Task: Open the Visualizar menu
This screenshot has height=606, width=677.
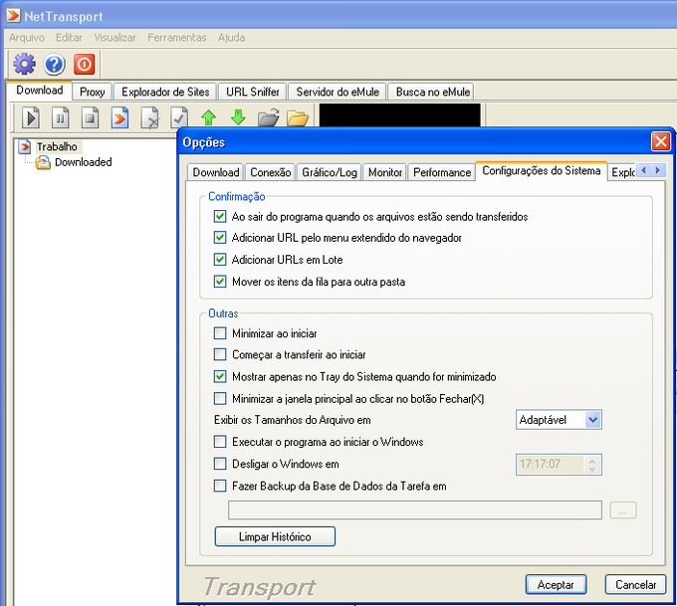Action: click(115, 38)
